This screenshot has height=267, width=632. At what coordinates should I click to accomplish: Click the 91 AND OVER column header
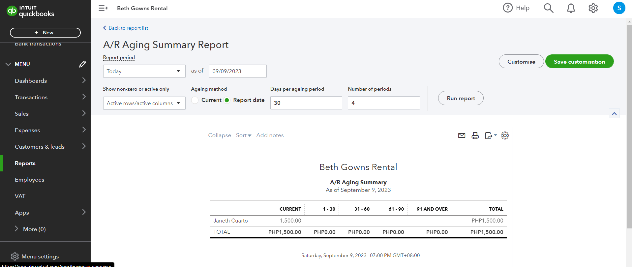tap(432, 209)
